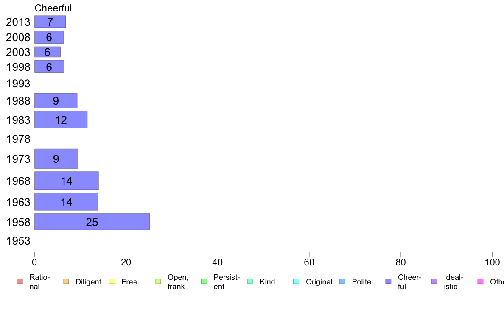Click the Polite legend label text
The width and height of the screenshot is (504, 312).
coord(361,282)
